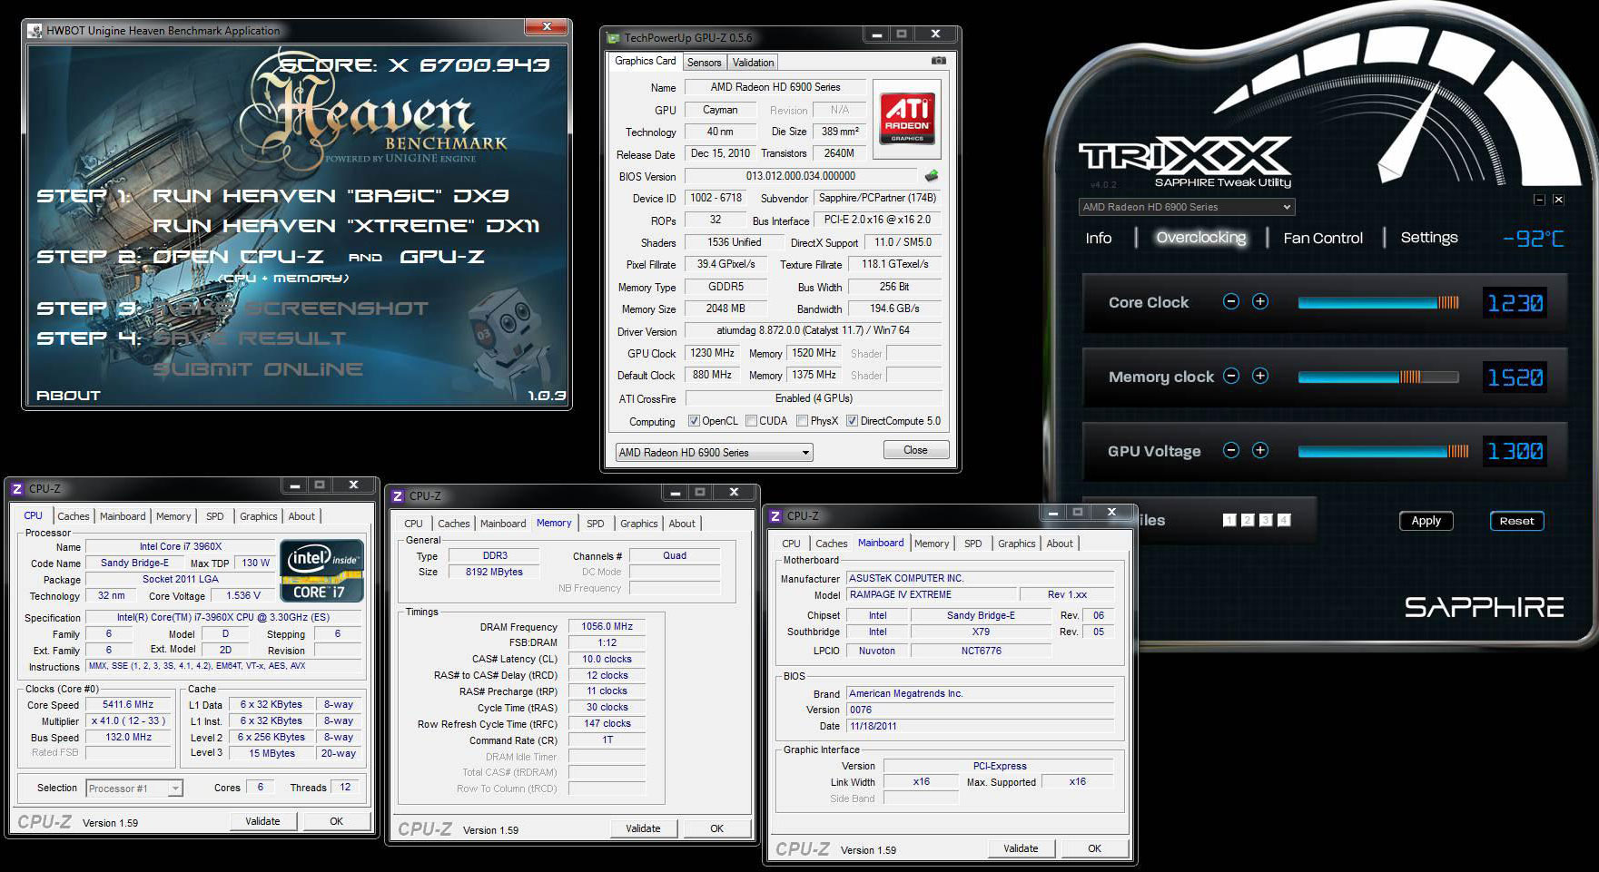This screenshot has height=872, width=1599.
Task: Open Caches tab in the first CPU-Z window
Action: (74, 516)
